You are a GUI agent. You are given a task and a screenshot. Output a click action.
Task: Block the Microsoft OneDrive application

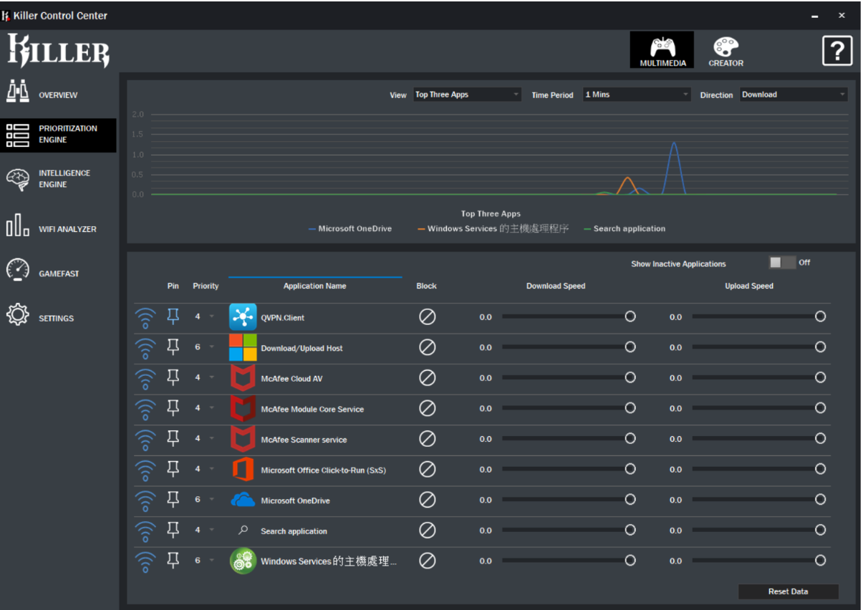[427, 500]
